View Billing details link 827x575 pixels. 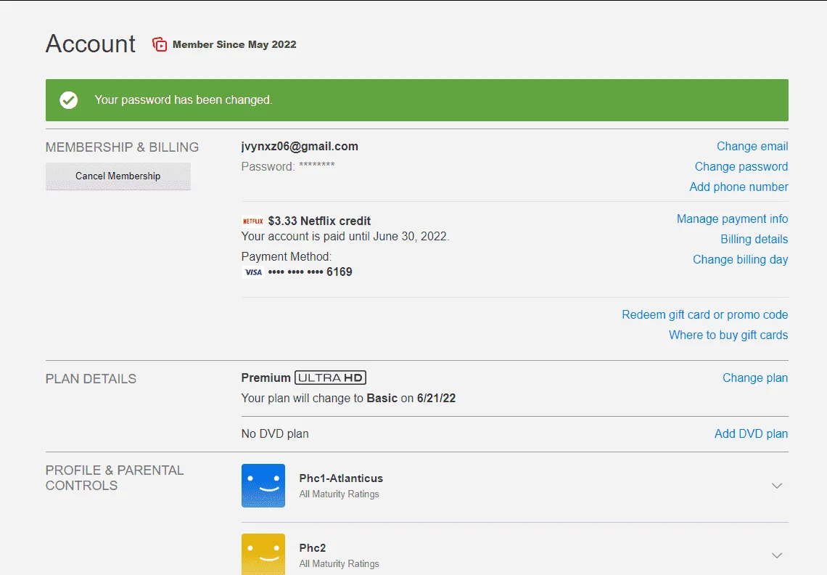(754, 239)
